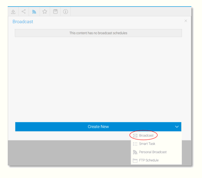Open the information icon panel

(x=66, y=12)
